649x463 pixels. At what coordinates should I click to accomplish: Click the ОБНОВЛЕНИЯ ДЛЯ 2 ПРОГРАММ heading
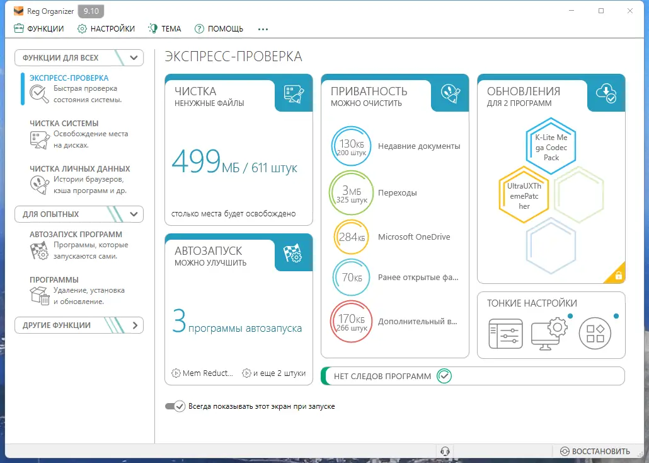(524, 96)
